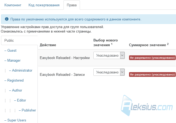
Task: Select the Public user group
Action: click(x=19, y=40)
